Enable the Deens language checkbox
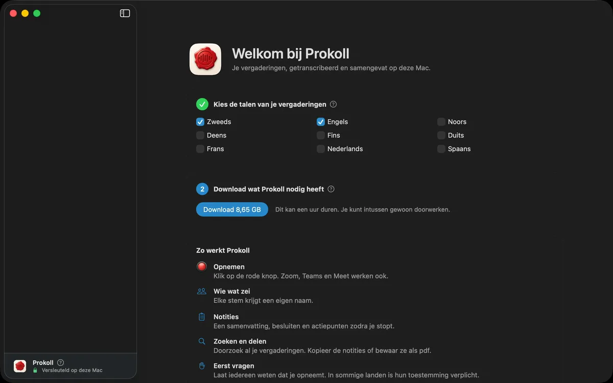The height and width of the screenshot is (383, 613). pyautogui.click(x=200, y=135)
